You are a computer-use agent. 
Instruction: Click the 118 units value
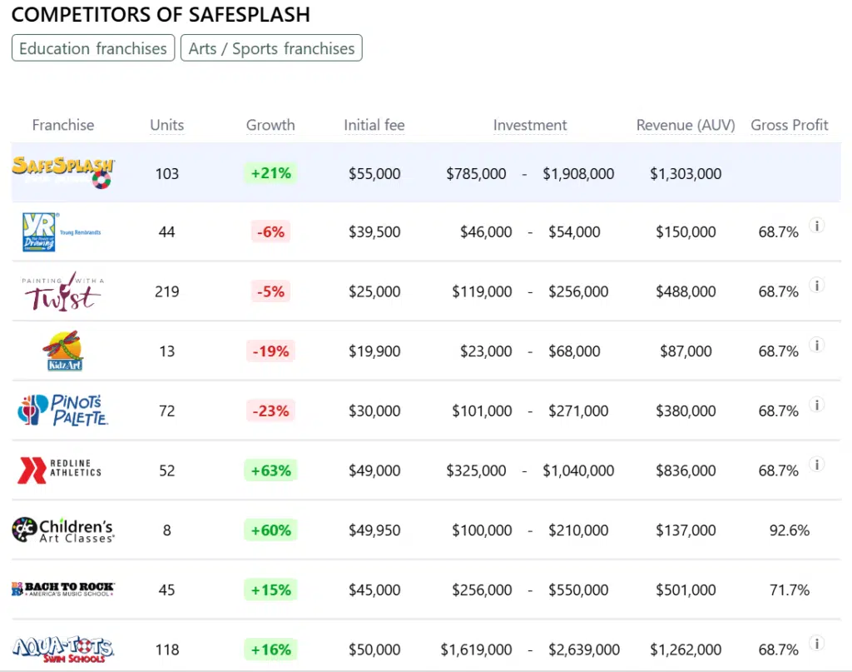[166, 650]
